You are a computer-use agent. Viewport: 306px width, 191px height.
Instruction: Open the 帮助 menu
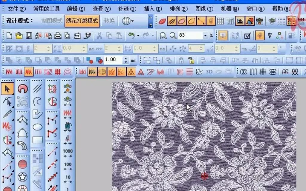coord(281,9)
